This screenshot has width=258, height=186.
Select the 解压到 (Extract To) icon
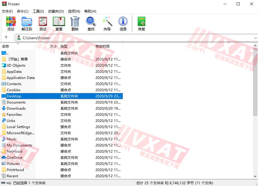pos(27,23)
